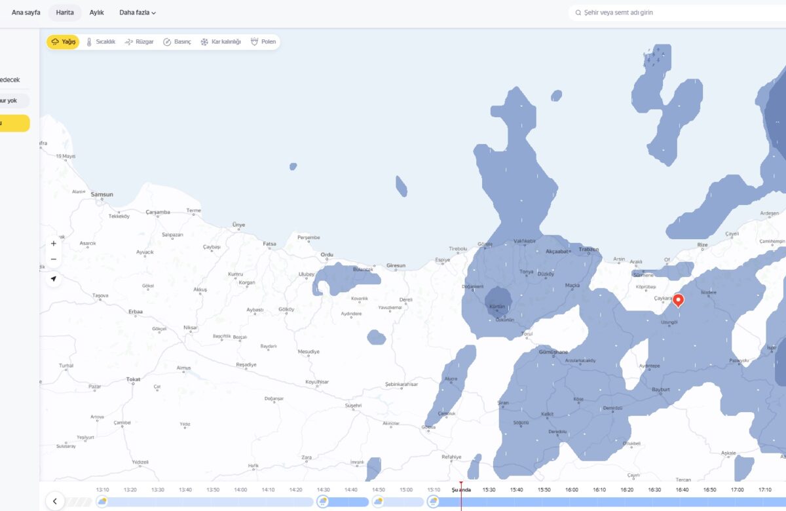The image size is (786, 511).
Task: Expand the yellow sidebar option
Action: click(14, 123)
